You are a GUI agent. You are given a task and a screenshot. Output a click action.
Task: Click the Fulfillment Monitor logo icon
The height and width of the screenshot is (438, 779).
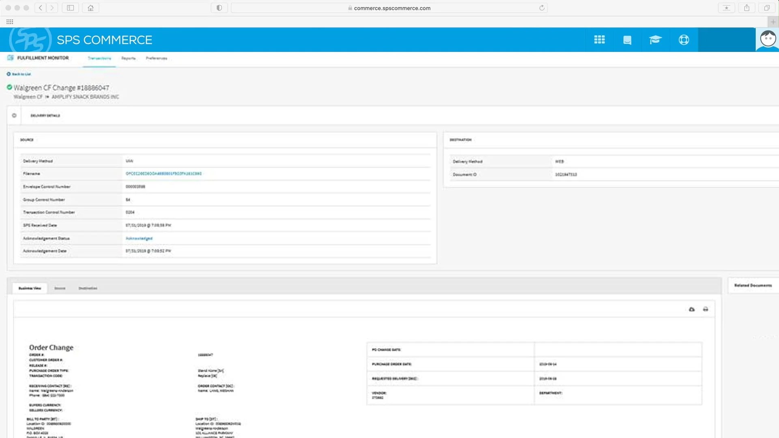click(10, 58)
